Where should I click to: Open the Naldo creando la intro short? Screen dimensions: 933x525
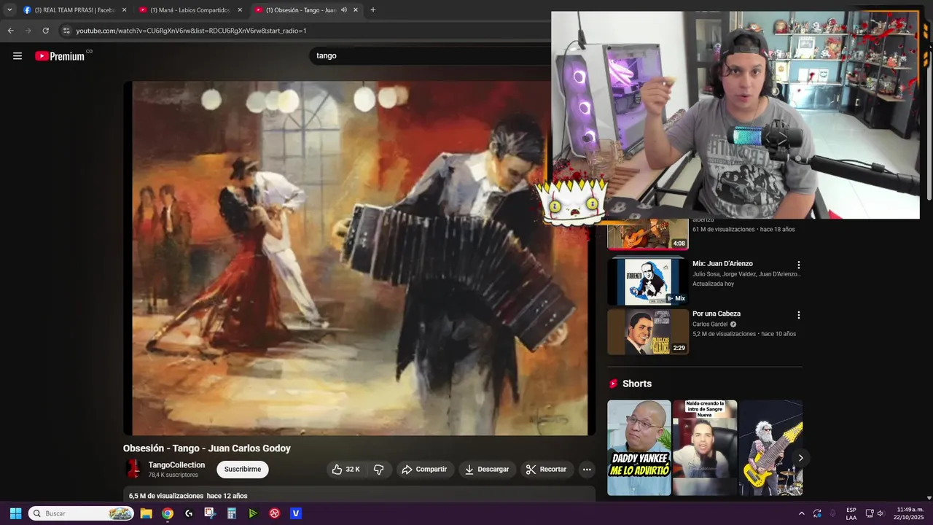pyautogui.click(x=705, y=448)
